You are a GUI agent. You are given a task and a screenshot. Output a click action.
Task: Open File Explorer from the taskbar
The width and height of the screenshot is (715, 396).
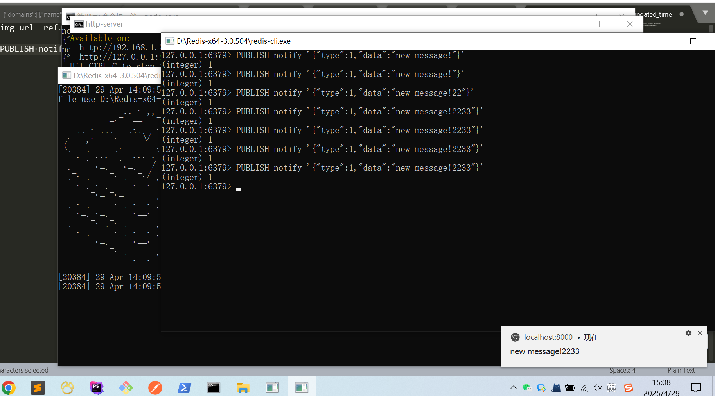pyautogui.click(x=243, y=388)
